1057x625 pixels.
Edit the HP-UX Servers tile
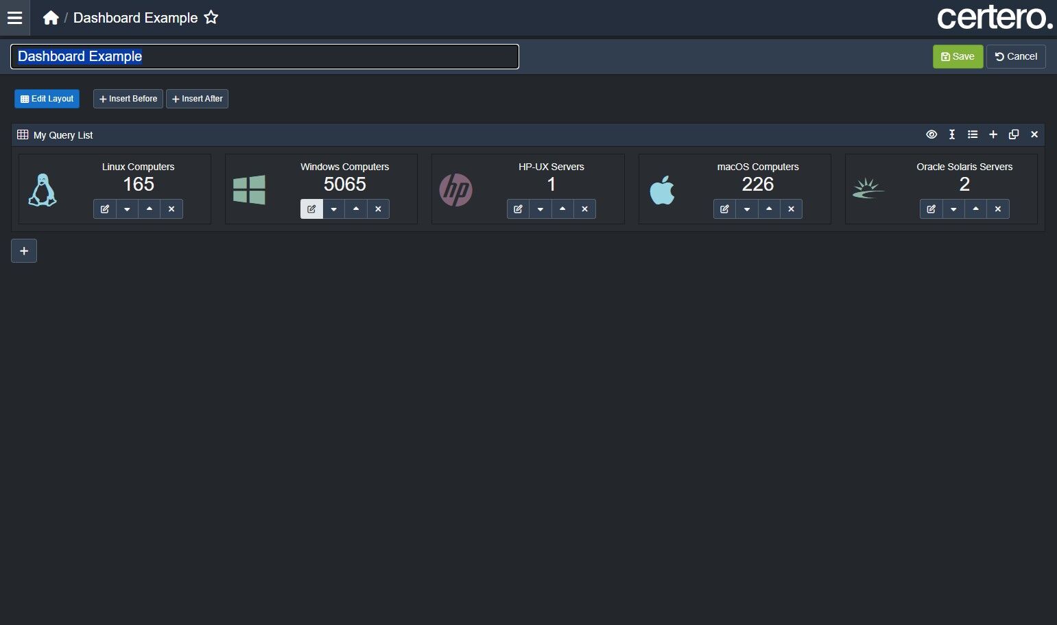click(x=518, y=209)
